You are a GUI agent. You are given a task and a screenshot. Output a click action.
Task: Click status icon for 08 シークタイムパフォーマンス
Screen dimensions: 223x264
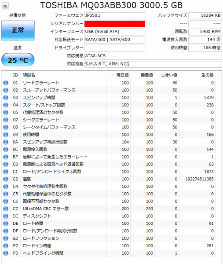(x=6, y=127)
